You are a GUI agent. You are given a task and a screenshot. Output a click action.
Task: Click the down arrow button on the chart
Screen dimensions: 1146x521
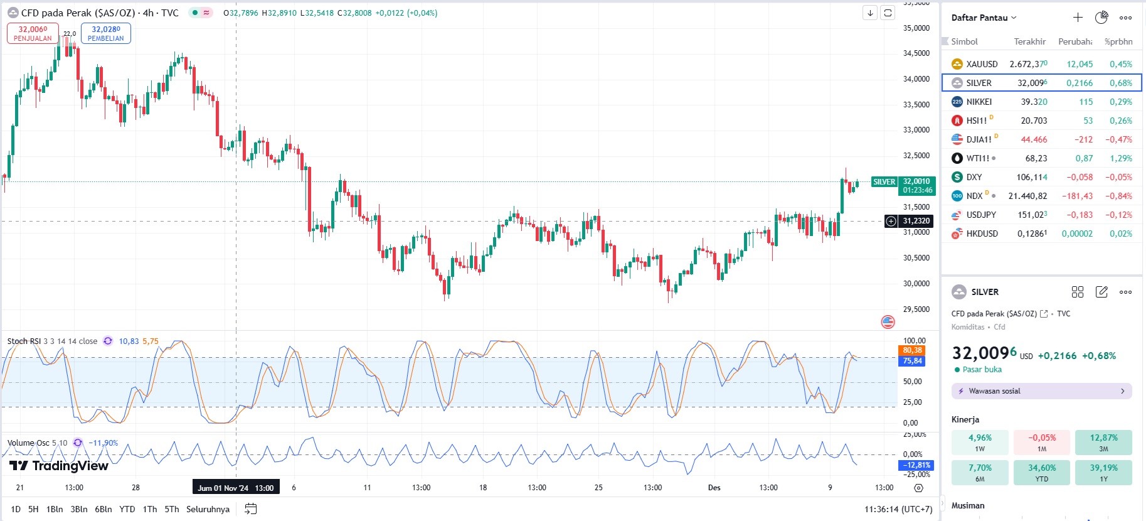pyautogui.click(x=870, y=13)
